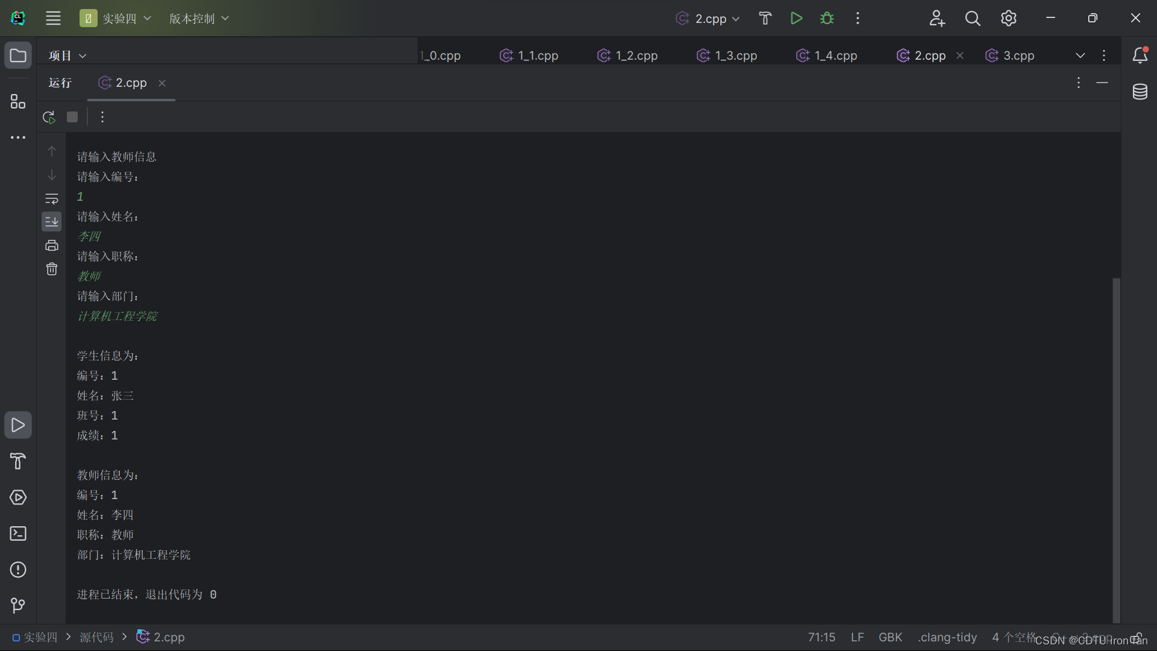Open the Terminal tool window
Image resolution: width=1157 pixels, height=651 pixels.
(x=18, y=533)
